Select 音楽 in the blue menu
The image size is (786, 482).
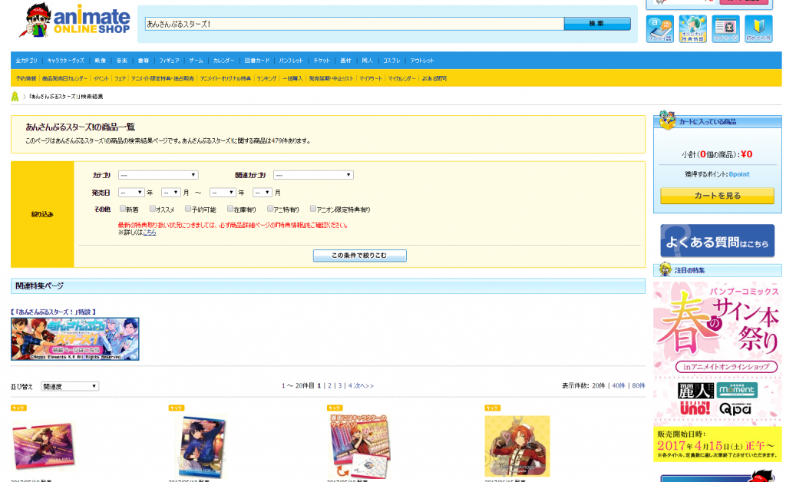[x=122, y=61]
